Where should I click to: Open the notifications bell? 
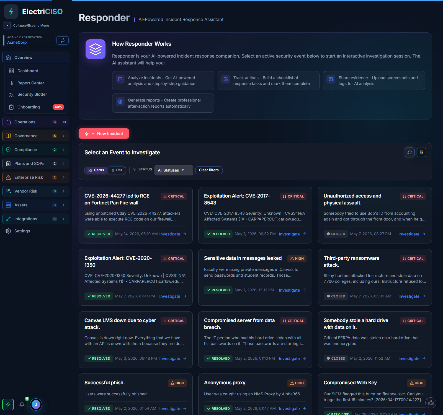[x=22, y=404]
